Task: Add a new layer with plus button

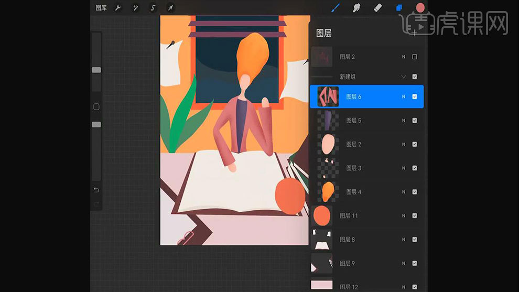Action: 414,33
